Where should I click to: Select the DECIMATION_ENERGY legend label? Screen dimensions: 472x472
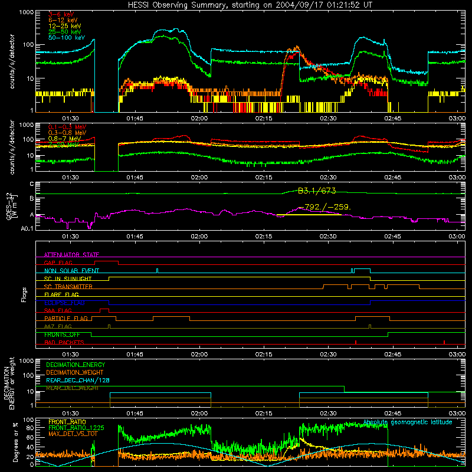76,365
